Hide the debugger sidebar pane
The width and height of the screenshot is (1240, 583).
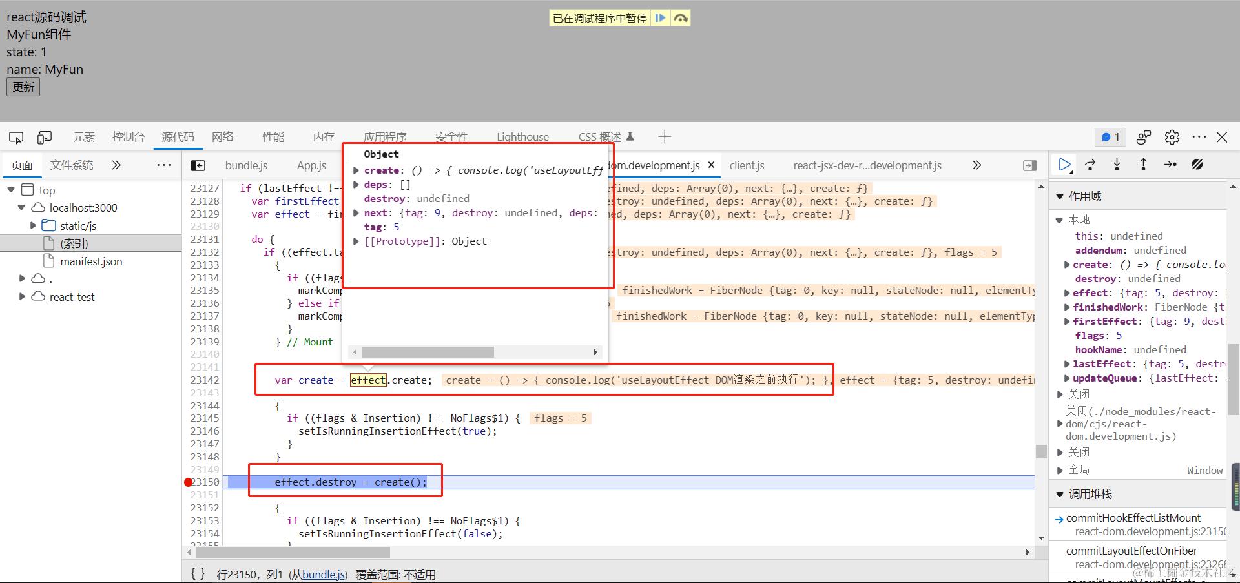(1030, 166)
